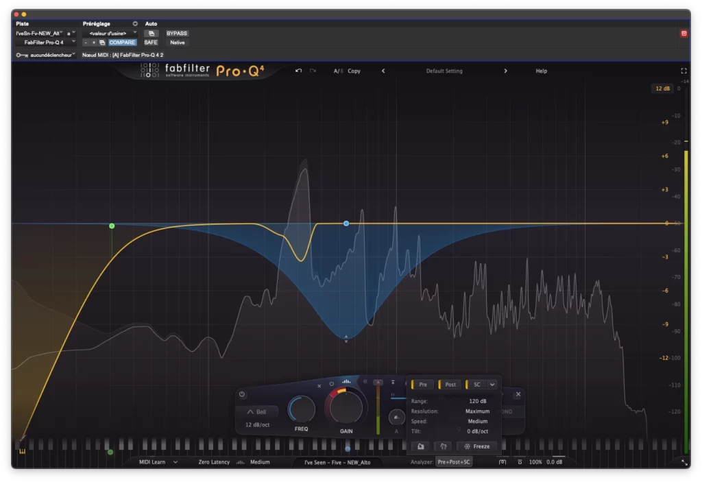
Task: Toggle SC analyzer spectrum
Action: (x=475, y=385)
